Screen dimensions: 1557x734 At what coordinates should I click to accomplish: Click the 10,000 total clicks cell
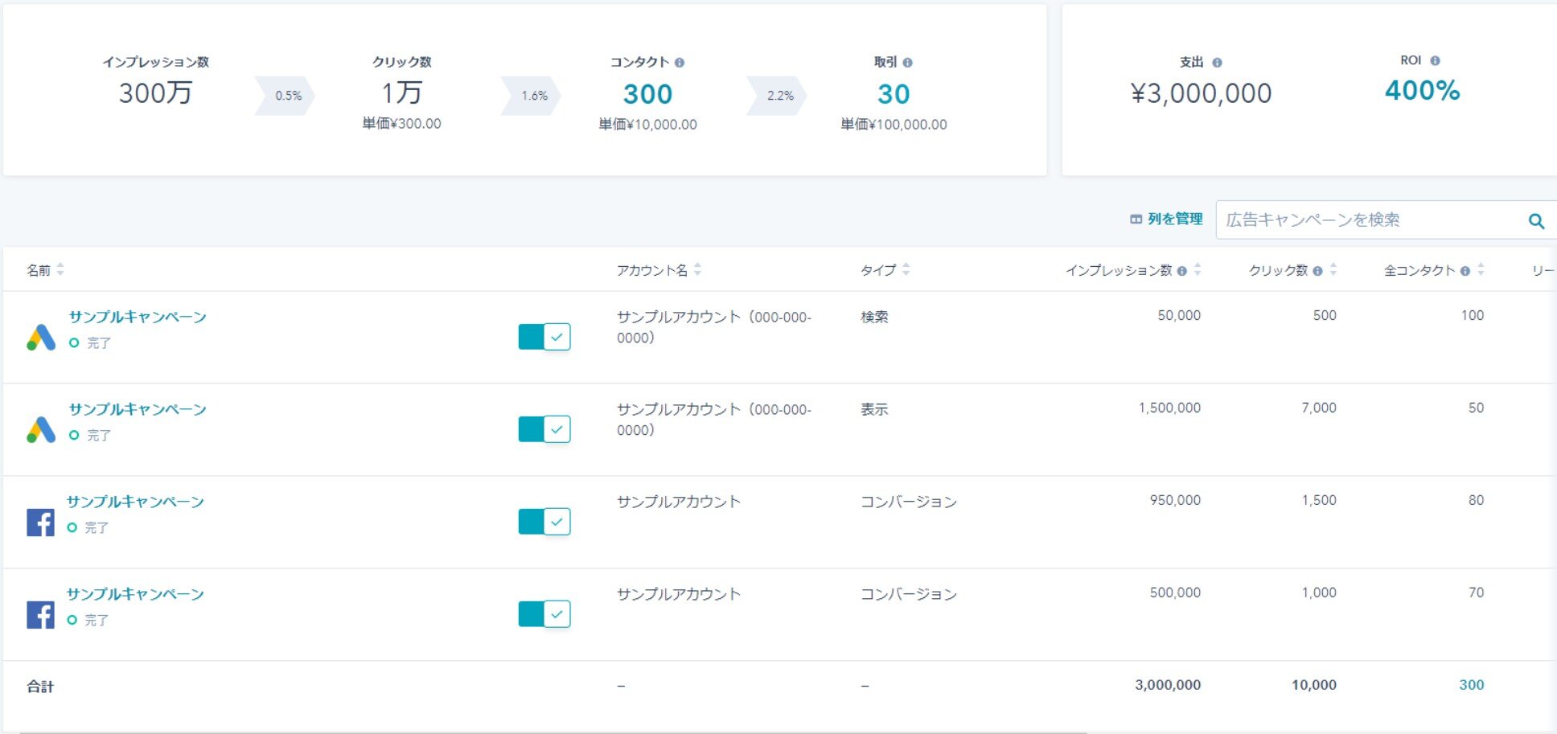pos(1314,685)
